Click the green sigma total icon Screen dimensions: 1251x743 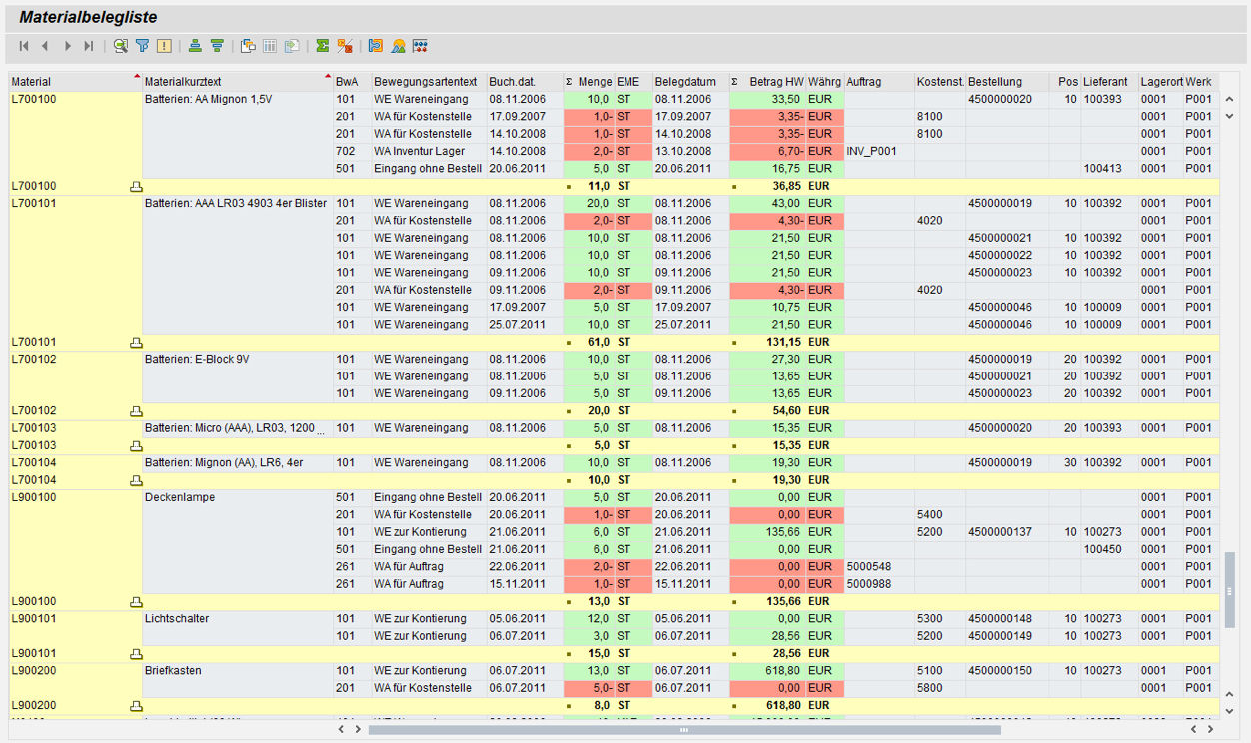pyautogui.click(x=322, y=46)
